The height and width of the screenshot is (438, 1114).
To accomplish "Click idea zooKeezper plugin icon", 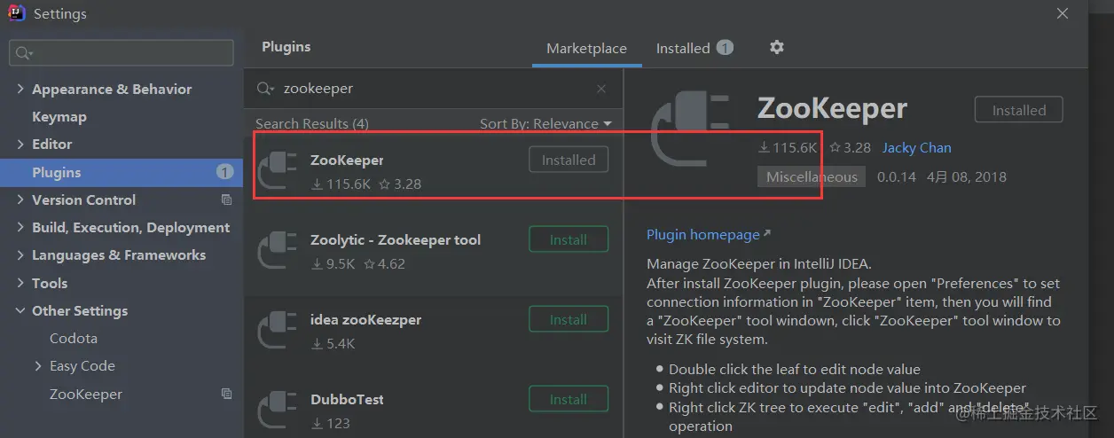I will click(x=278, y=331).
